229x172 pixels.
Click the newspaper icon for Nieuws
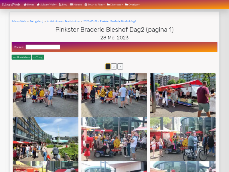71,5
